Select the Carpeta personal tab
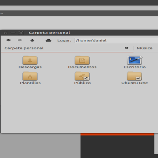The height and width of the screenshot is (158, 158). (x=24, y=48)
